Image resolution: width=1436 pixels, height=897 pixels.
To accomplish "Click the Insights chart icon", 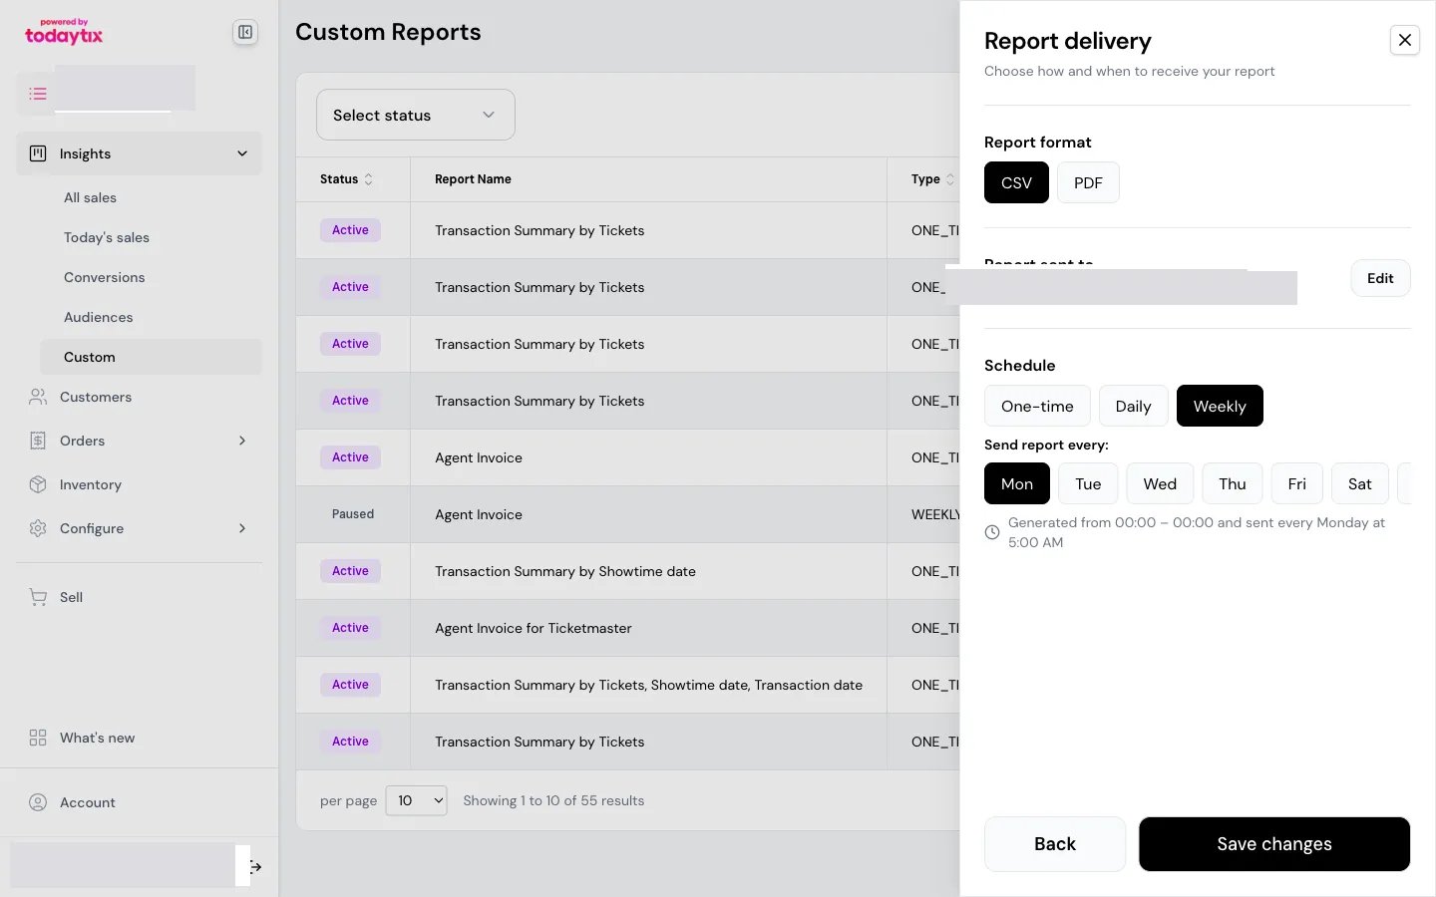I will (38, 153).
